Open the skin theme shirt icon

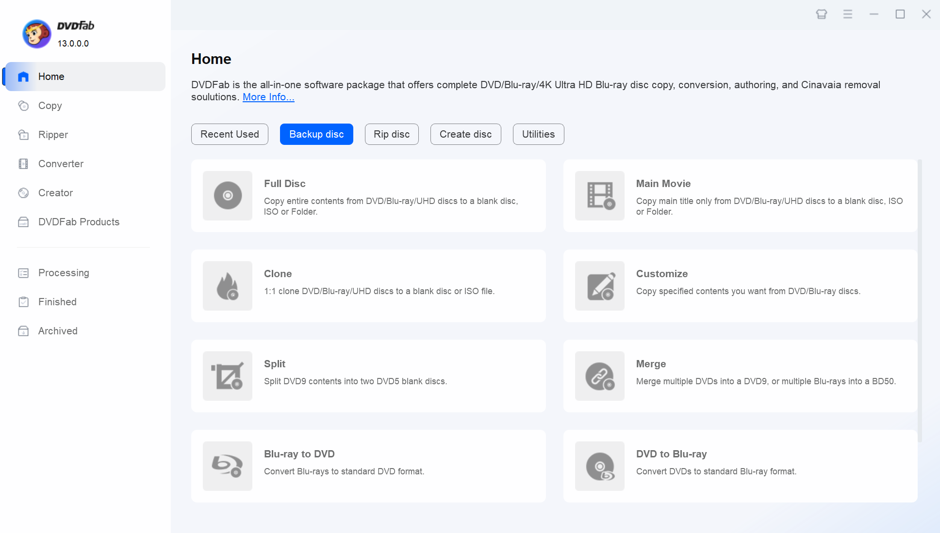(822, 14)
